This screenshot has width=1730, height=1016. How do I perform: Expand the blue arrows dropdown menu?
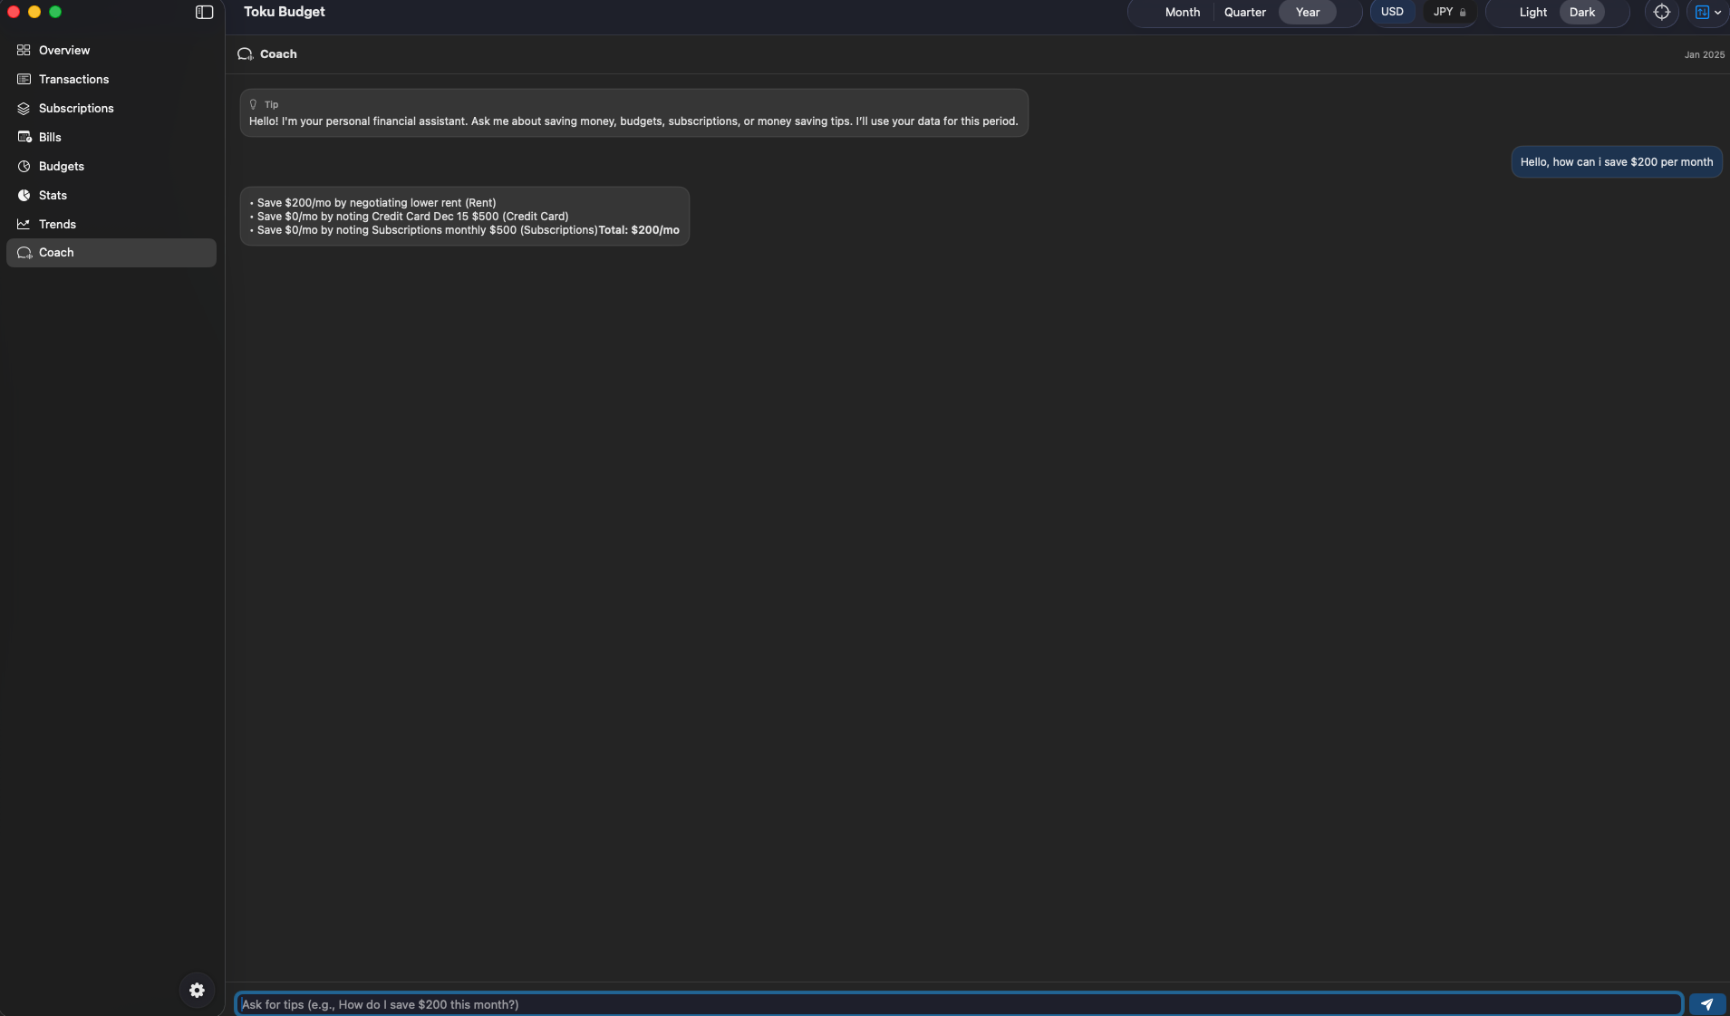tap(1707, 13)
